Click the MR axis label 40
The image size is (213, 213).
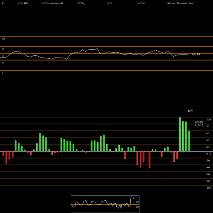point(208,140)
